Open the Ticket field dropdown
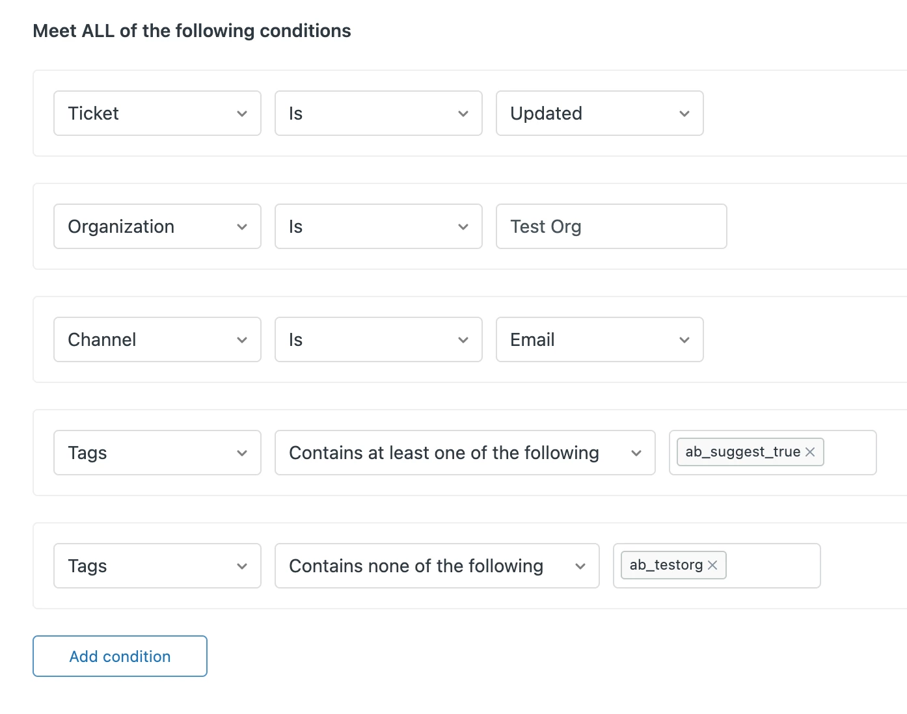The height and width of the screenshot is (714, 907). (x=157, y=113)
